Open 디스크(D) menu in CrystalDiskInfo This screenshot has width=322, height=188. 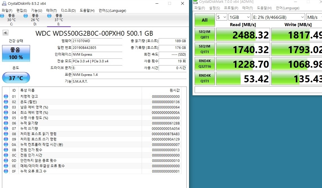(68, 10)
